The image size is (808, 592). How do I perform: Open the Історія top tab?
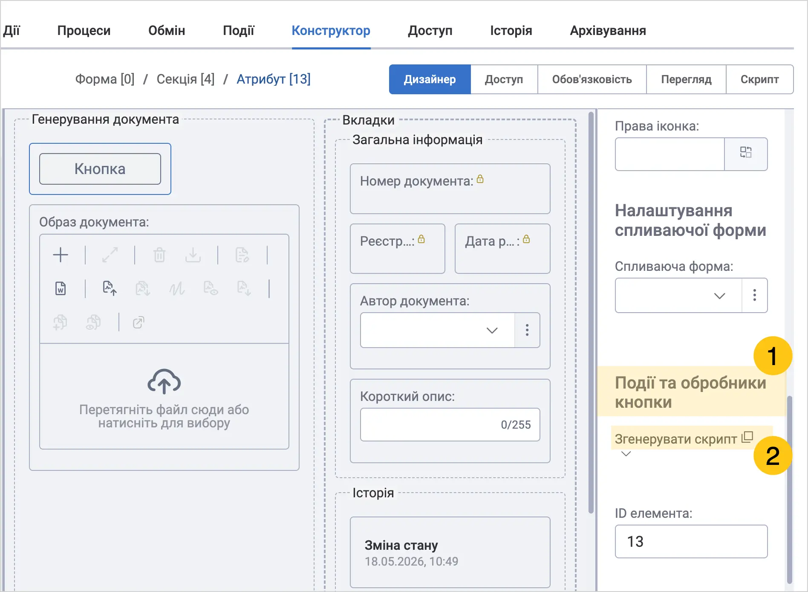click(x=511, y=31)
